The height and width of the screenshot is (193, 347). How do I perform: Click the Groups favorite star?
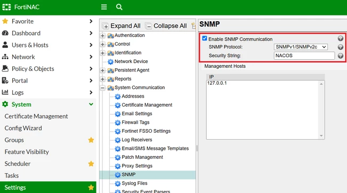click(91, 140)
